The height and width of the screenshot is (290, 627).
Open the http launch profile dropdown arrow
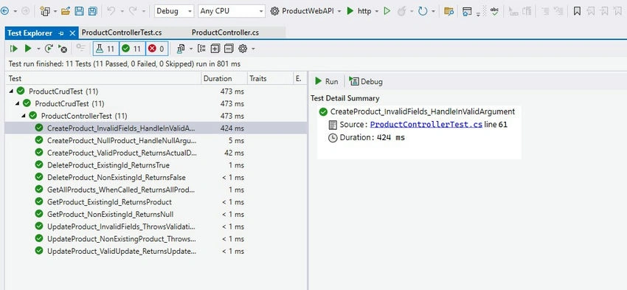coord(377,11)
